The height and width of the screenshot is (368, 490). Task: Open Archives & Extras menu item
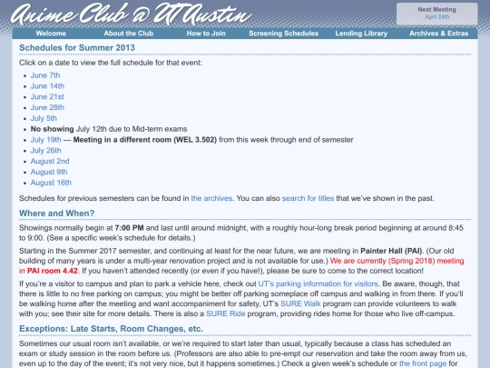click(x=439, y=34)
